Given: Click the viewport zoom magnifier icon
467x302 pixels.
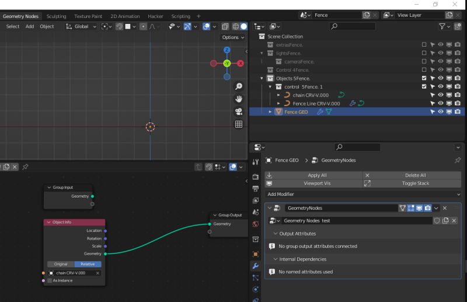Looking at the screenshot, I should 239,86.
